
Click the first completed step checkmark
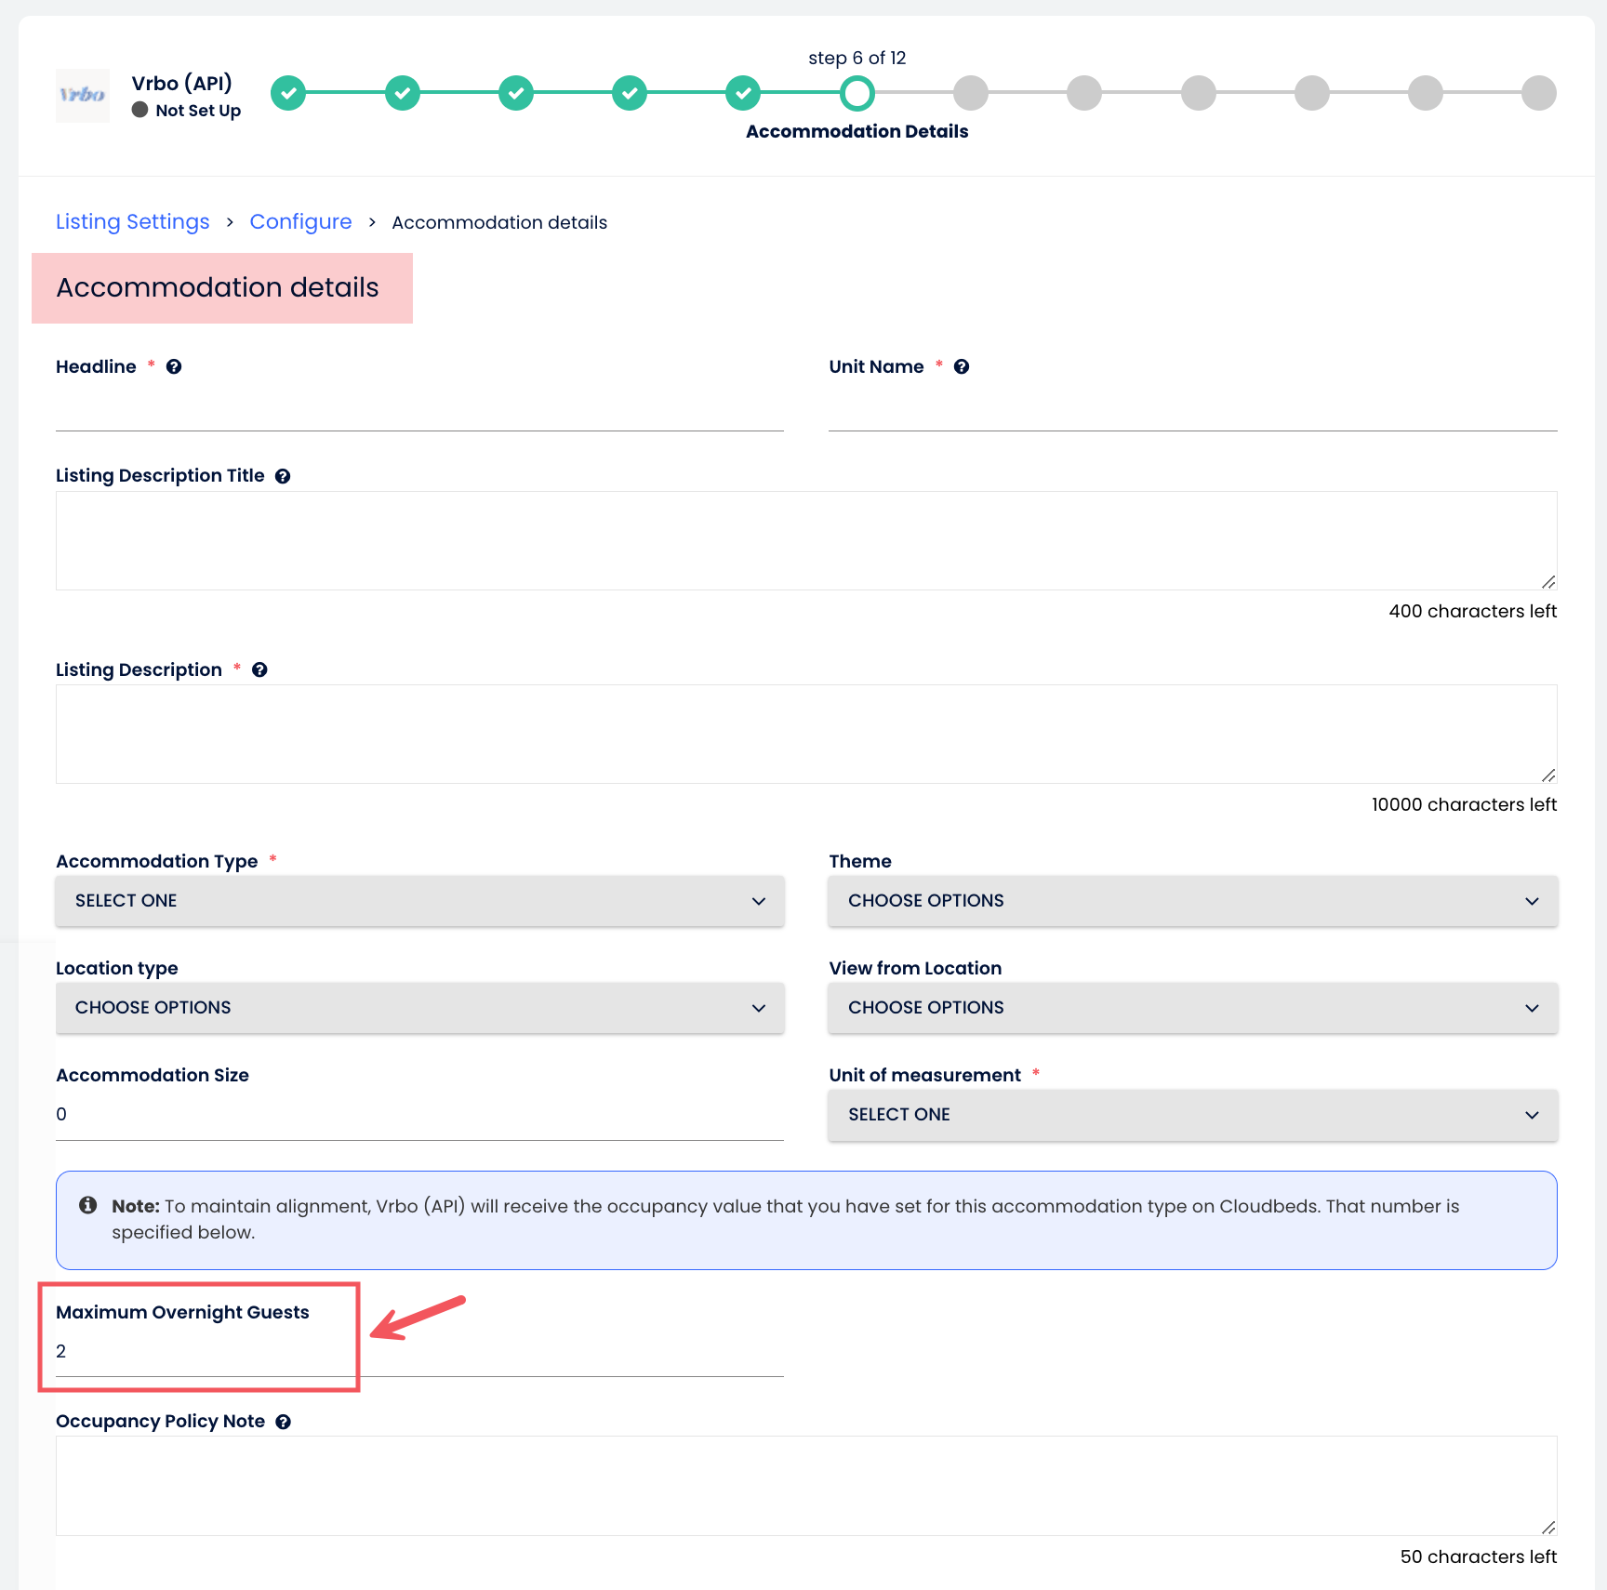[288, 93]
